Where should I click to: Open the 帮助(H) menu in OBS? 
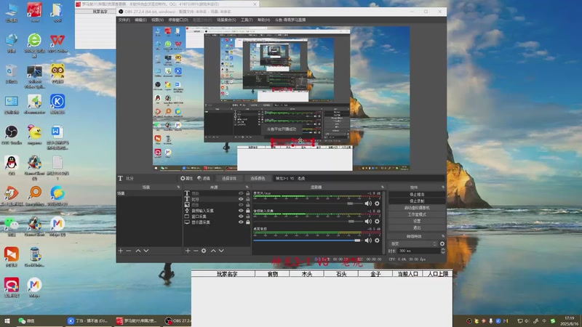click(x=263, y=20)
